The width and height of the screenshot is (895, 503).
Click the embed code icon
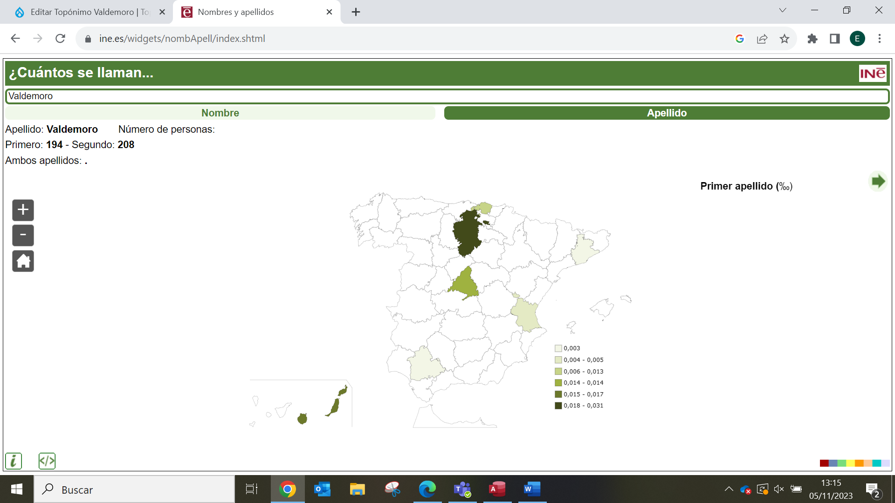47,461
